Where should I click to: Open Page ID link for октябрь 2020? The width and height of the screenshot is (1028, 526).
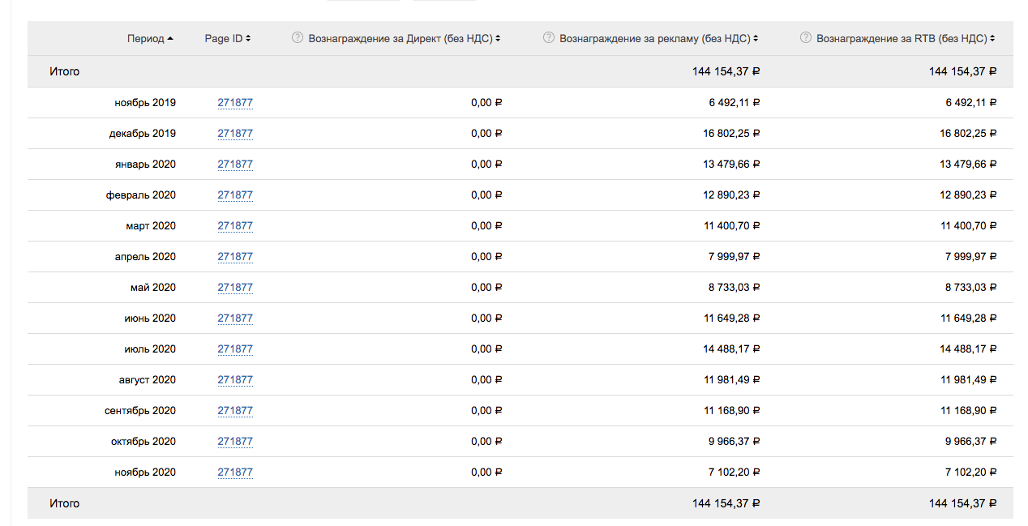235,442
